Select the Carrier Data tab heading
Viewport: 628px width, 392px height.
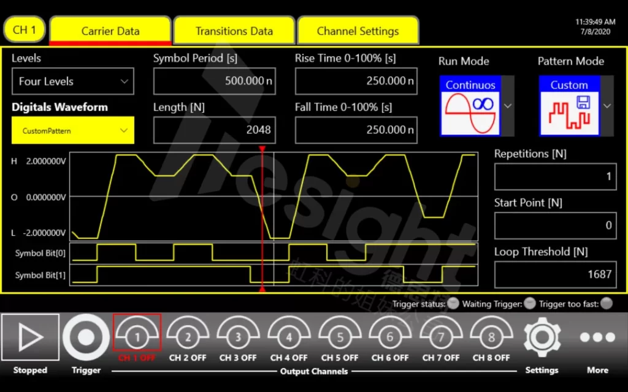(110, 31)
